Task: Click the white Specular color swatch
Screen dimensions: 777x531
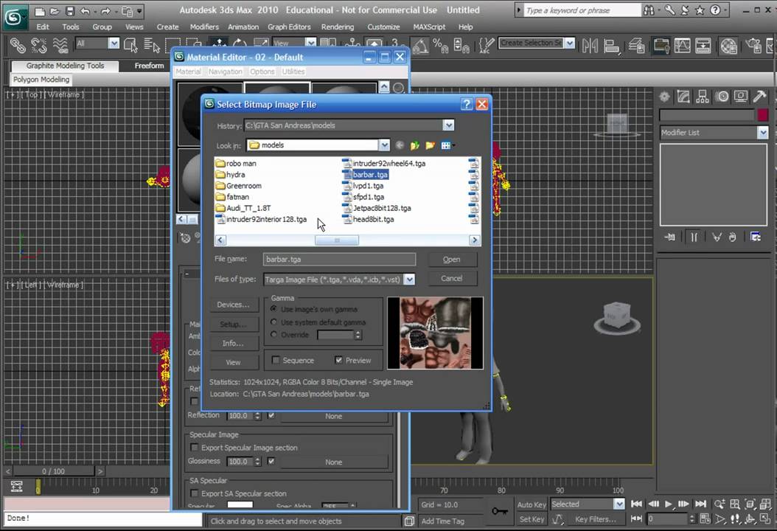Action: click(240, 504)
